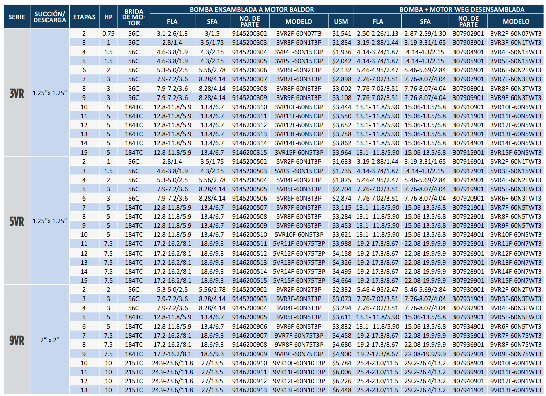Screen dimensions: 546x396
Task: Click part number 9145200904
Action: click(x=250, y=308)
